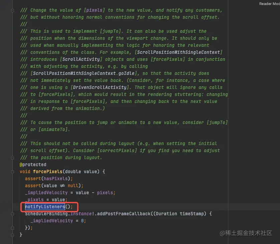Image resolution: width=280 pixels, height=244 pixels.
Task: Collapse the doc comment fold marker at 'Change the value' line
Action: 12,10
